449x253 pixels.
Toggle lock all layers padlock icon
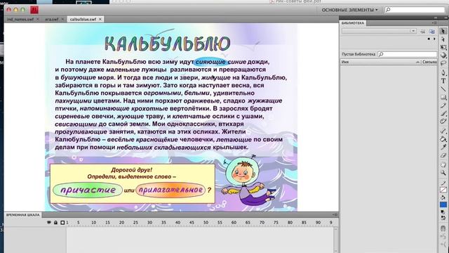[55, 222]
